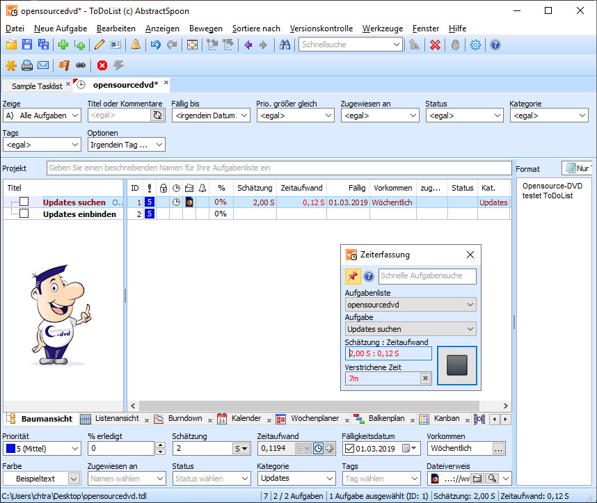Viewport: 597px width, 503px height.
Task: Open preferences with the gear icon
Action: [476, 45]
